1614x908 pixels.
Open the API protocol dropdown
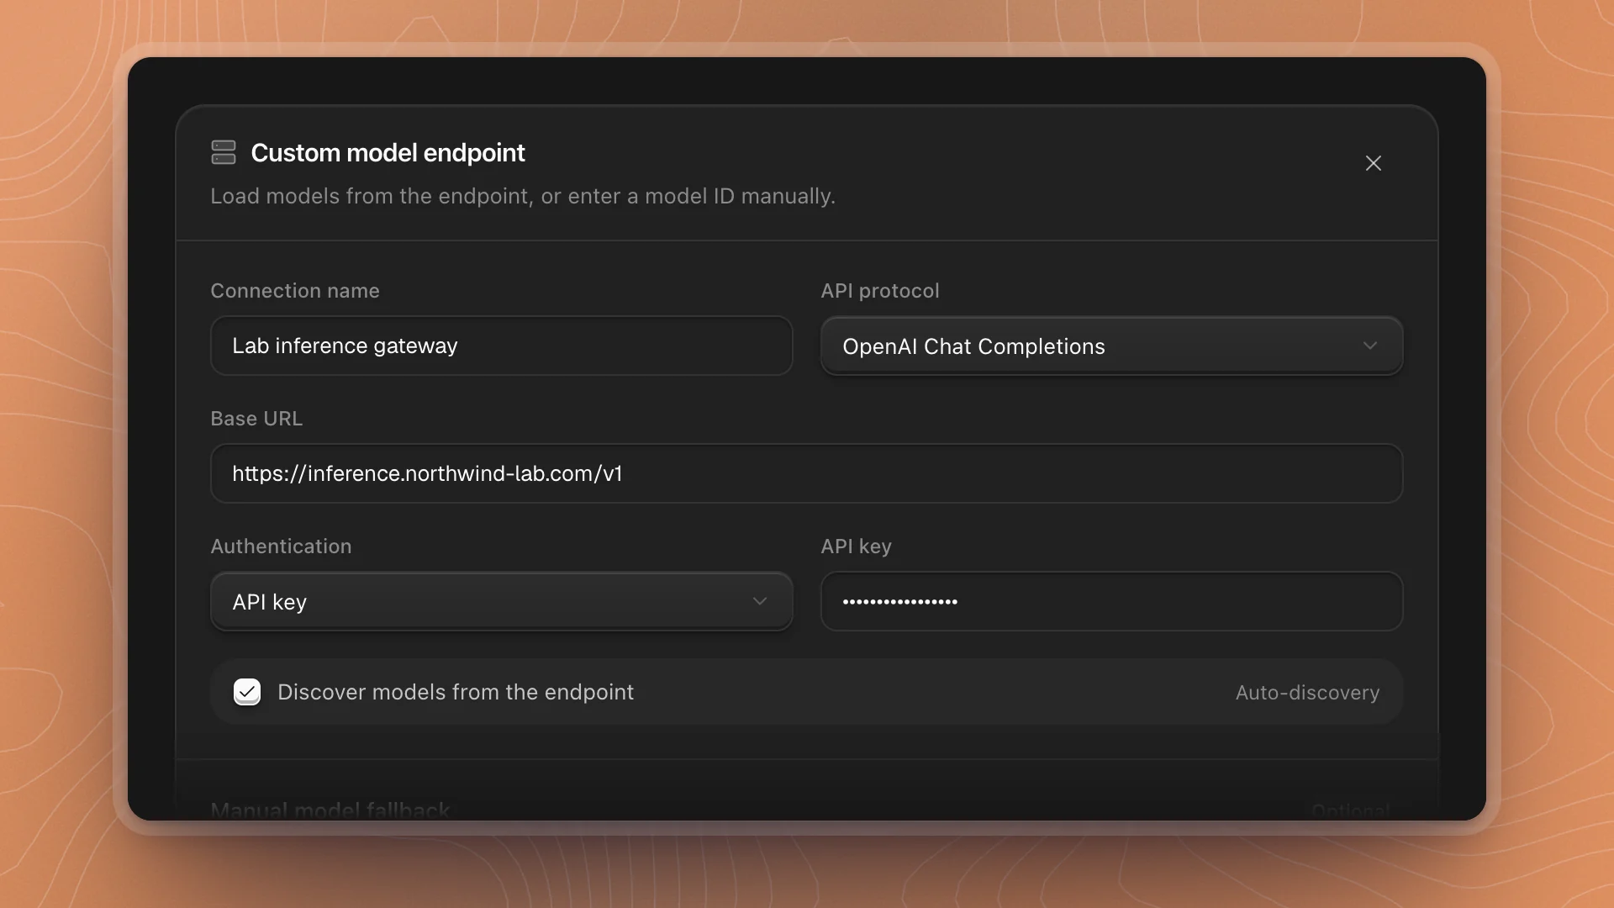[x=1111, y=346]
